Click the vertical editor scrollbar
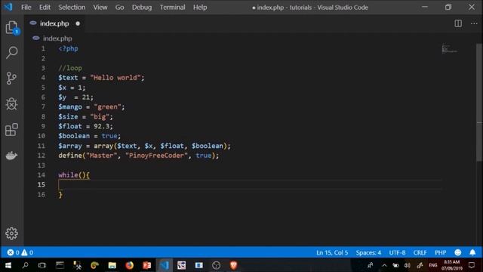The image size is (483, 272). tap(480, 102)
